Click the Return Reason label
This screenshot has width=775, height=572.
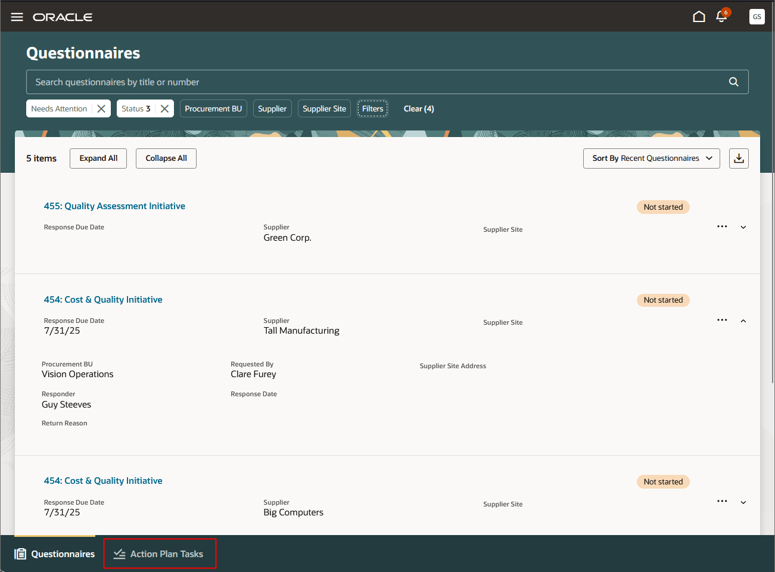64,423
